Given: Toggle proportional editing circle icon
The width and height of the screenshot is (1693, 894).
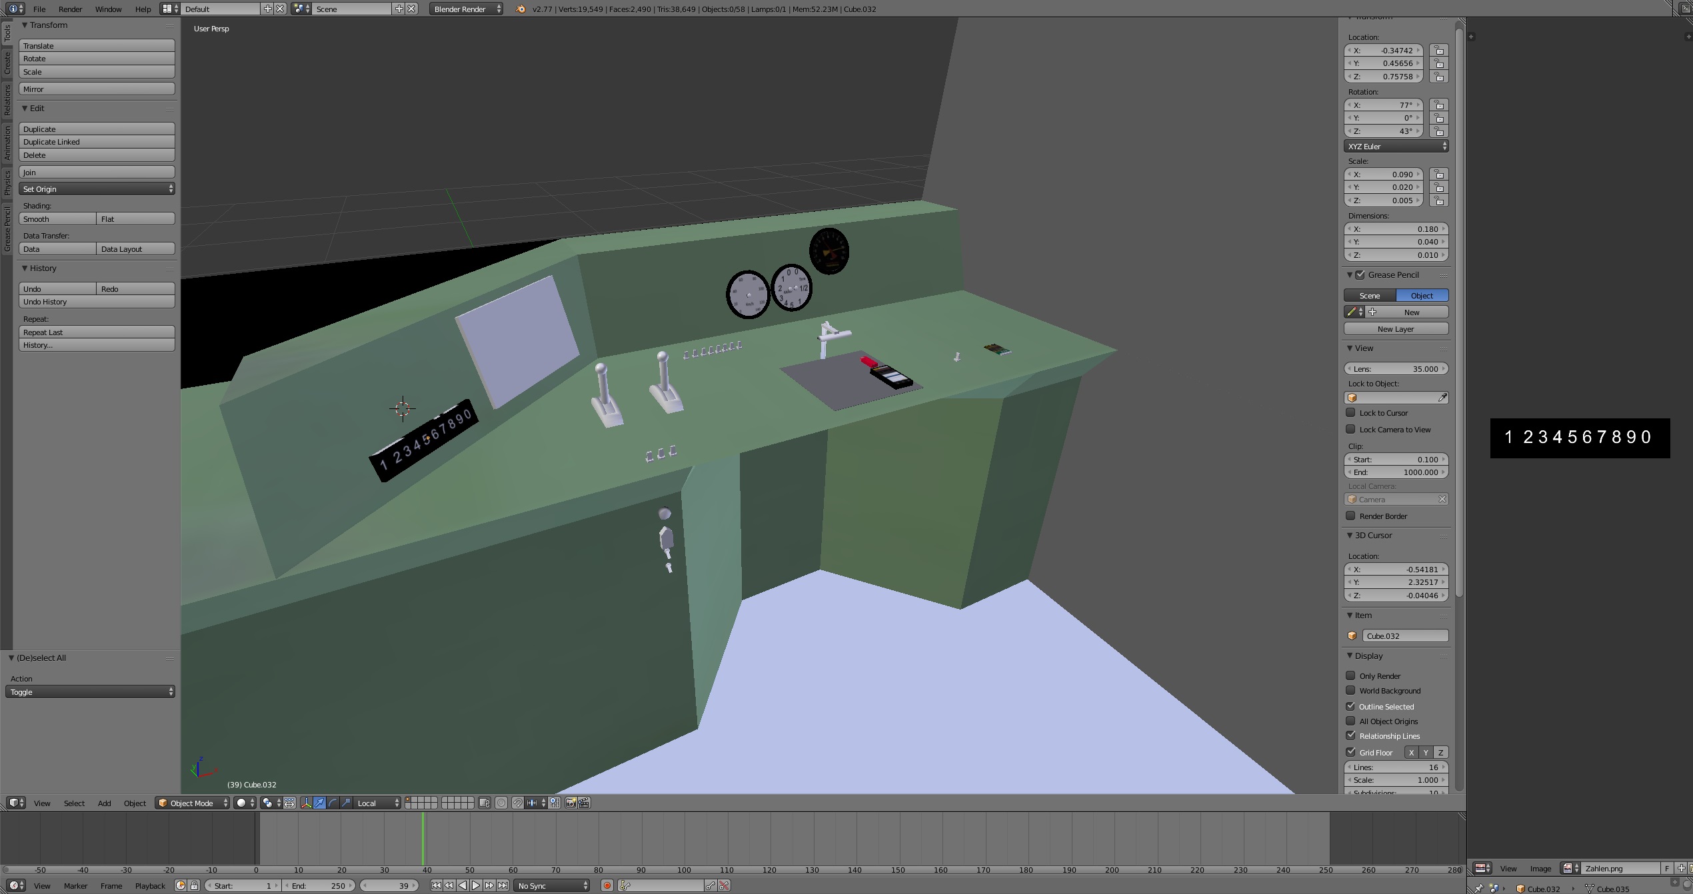Looking at the screenshot, I should tap(501, 803).
